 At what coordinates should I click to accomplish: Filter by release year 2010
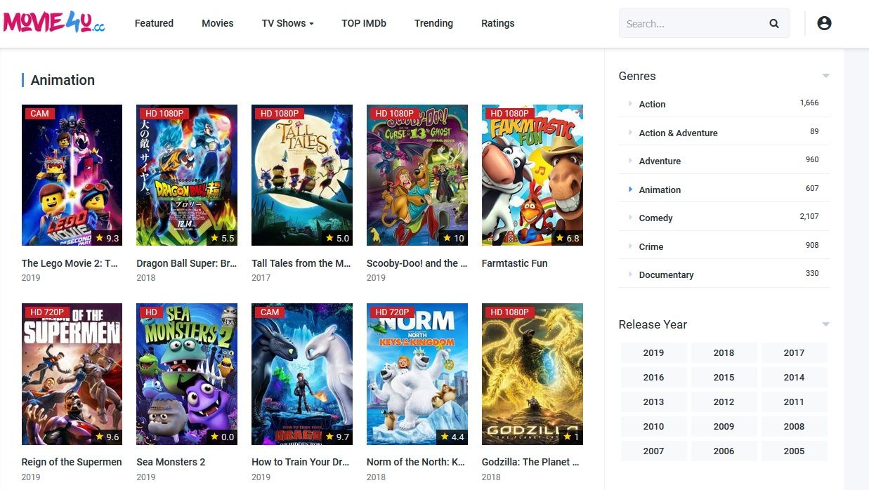click(653, 426)
